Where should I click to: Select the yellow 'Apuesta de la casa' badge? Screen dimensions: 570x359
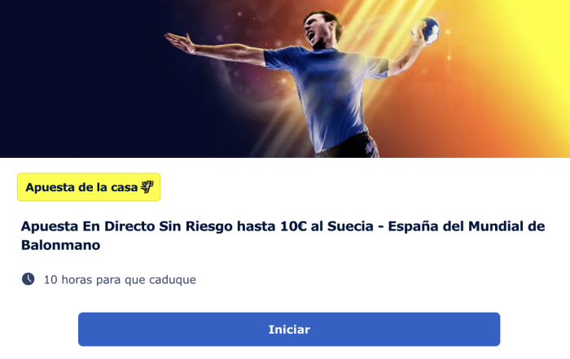tap(89, 187)
